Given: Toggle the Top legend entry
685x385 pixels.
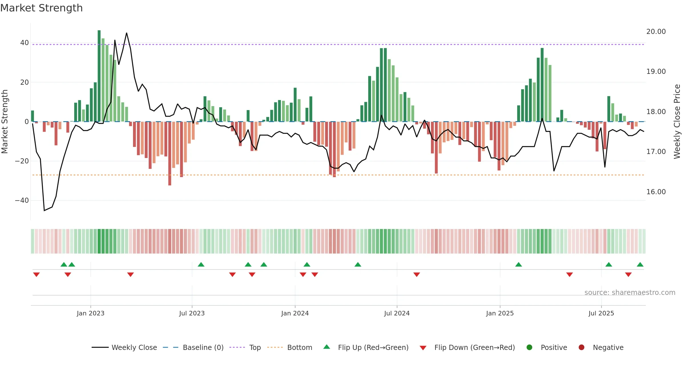Looking at the screenshot, I should click(x=245, y=347).
